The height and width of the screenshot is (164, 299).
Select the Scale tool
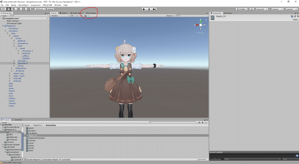(x=18, y=9)
